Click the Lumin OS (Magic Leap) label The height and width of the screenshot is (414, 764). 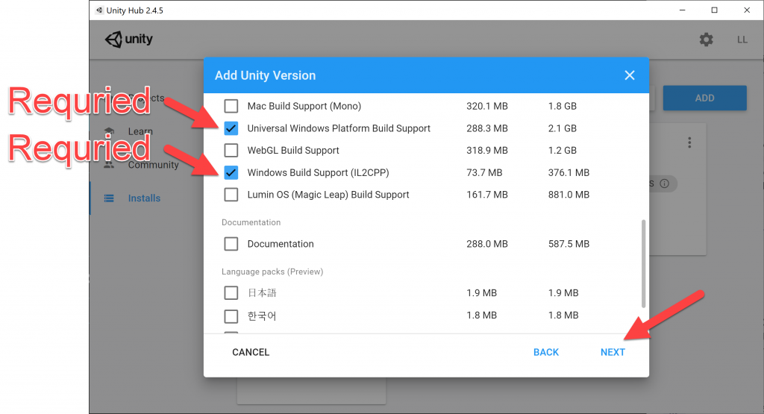328,195
